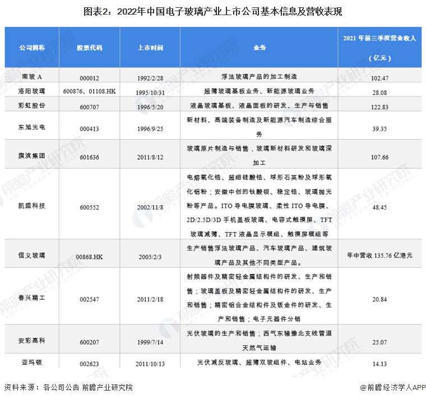Select stock code 600207
This screenshot has width=426, height=399.
point(89,342)
